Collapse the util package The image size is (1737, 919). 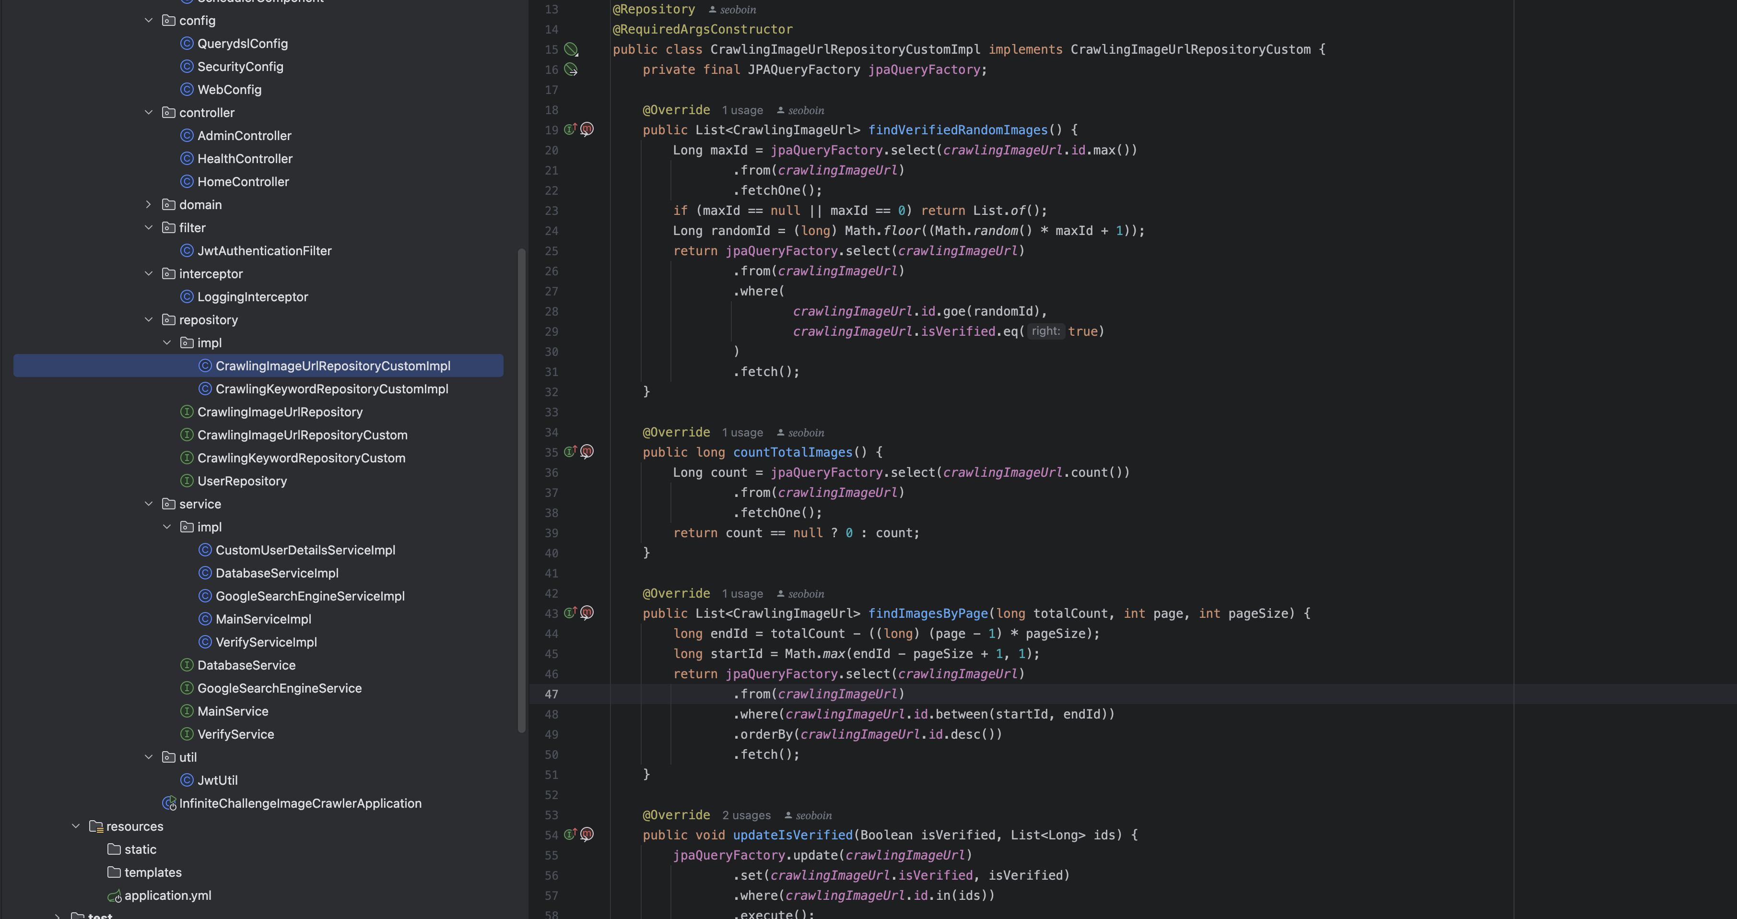click(148, 757)
